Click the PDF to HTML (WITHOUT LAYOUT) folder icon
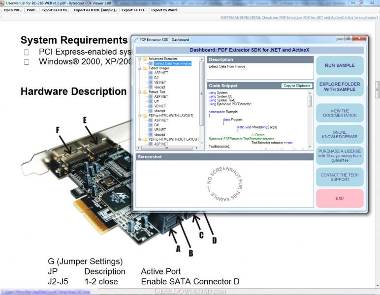The height and width of the screenshot is (295, 380). (x=145, y=140)
